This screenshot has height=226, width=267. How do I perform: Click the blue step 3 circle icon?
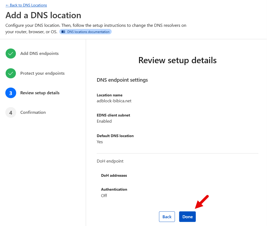11,93
